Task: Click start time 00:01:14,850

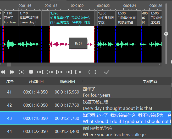Action: (35, 92)
